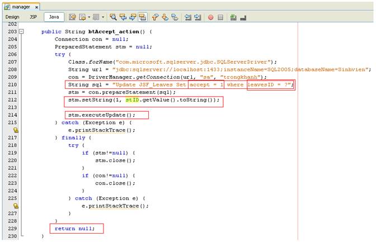
Task: Click the greyed Forward navigation icon
Action: point(96,17)
